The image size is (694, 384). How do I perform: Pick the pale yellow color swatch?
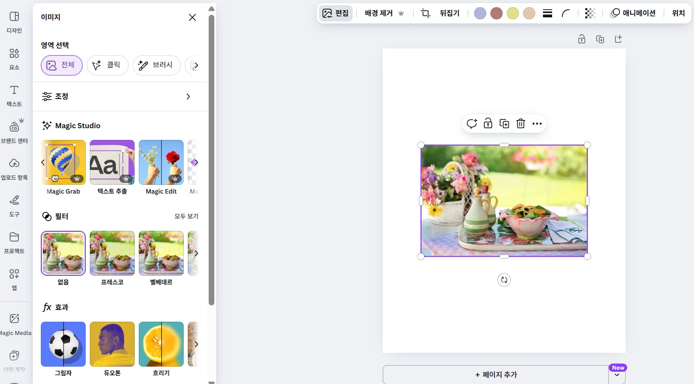[x=513, y=13]
